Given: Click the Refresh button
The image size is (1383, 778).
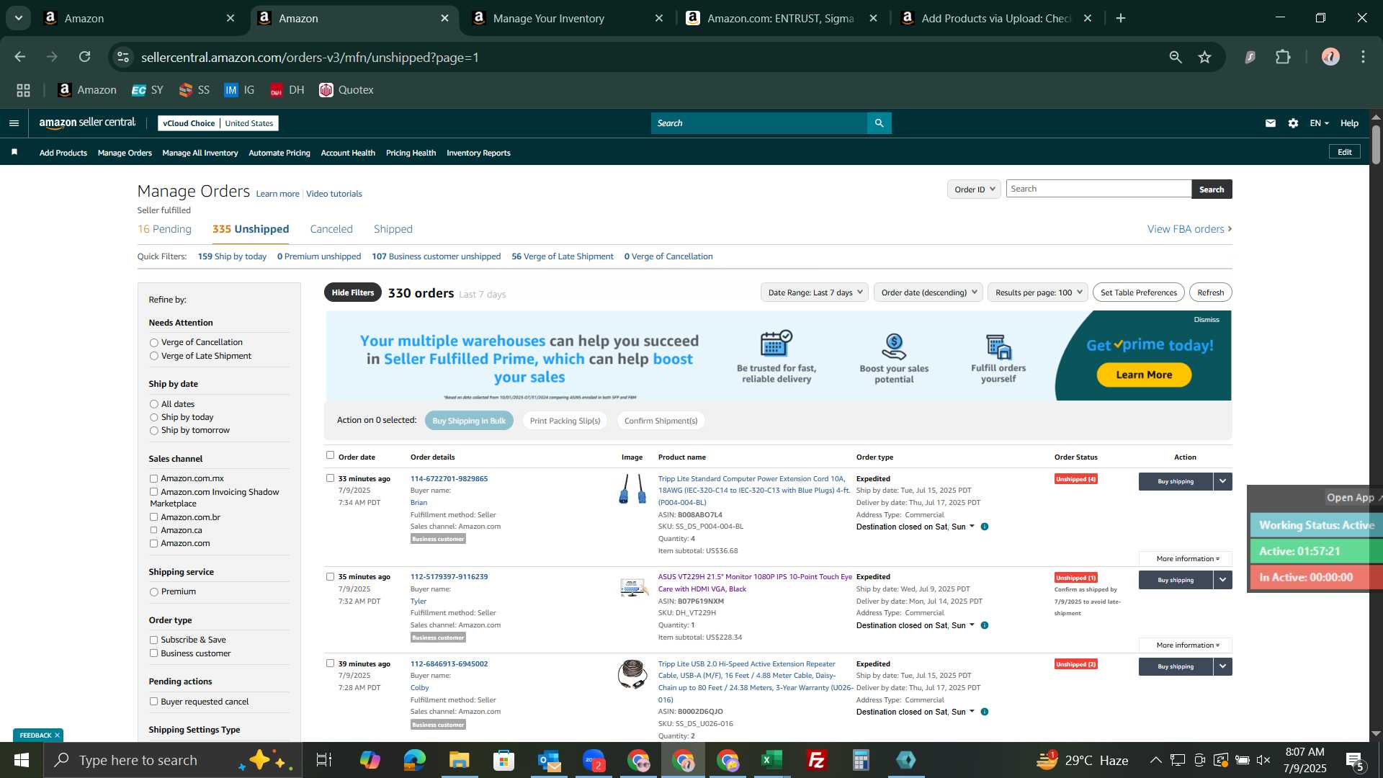Looking at the screenshot, I should pos(1210,292).
